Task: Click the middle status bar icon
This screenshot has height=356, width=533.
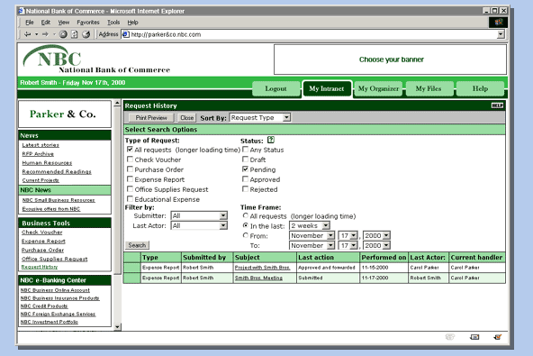Action: click(x=474, y=337)
